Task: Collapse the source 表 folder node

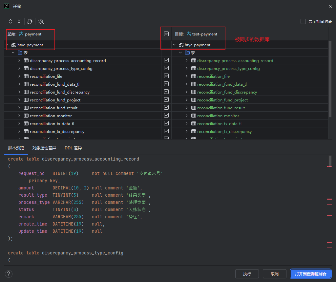Action: tap(13, 53)
